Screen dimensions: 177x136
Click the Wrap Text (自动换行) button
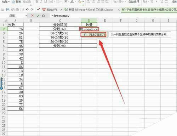(x=134, y=2)
